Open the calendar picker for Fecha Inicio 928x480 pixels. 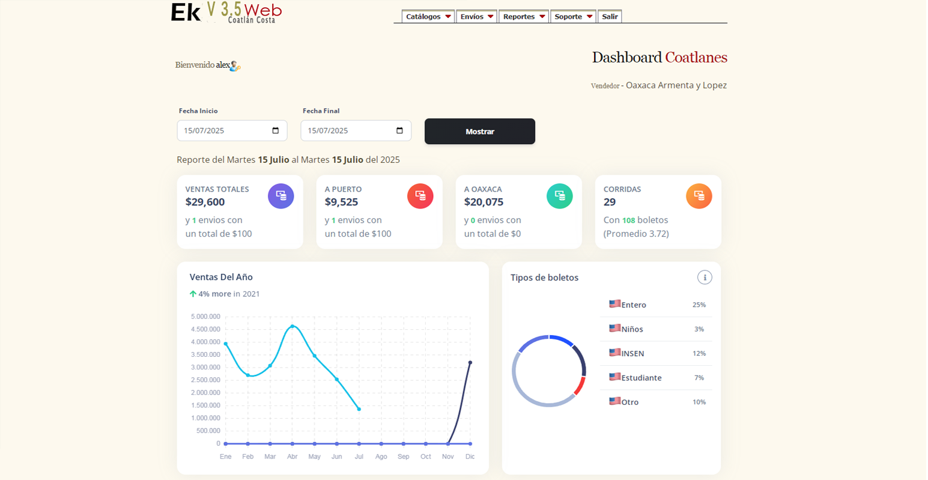pyautogui.click(x=276, y=130)
